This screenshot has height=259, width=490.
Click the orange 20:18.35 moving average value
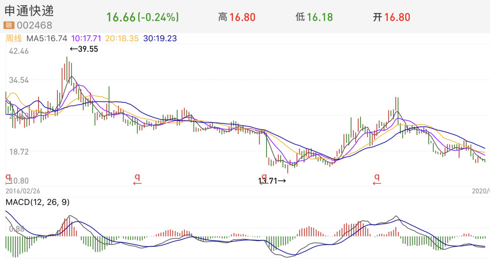pyautogui.click(x=122, y=38)
